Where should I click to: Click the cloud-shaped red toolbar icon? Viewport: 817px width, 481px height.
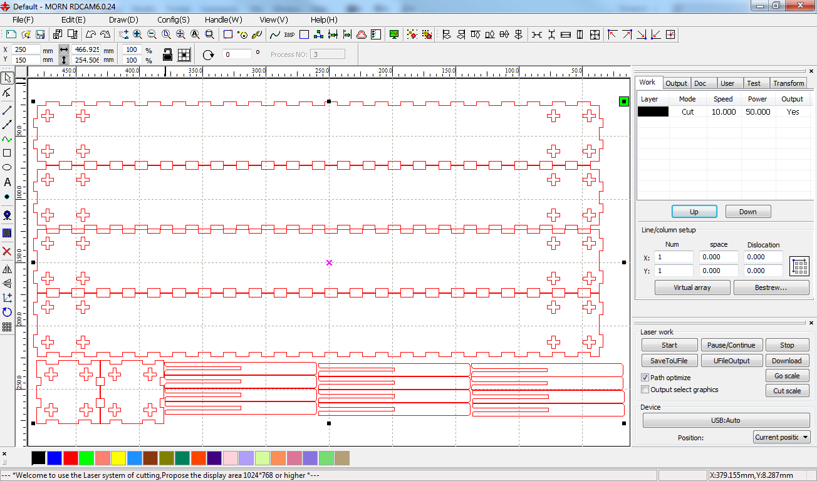362,34
